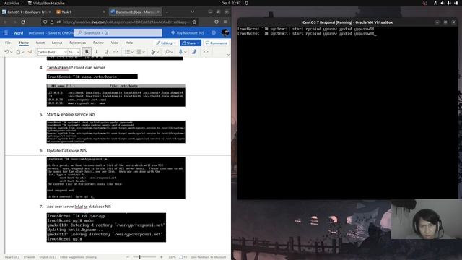
Task: Click the Dictate microphone icon
Action: pyautogui.click(x=180, y=52)
